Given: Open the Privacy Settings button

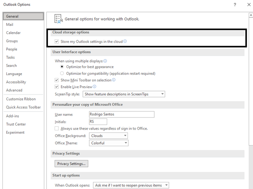Looking at the screenshot, I should [x=71, y=164].
